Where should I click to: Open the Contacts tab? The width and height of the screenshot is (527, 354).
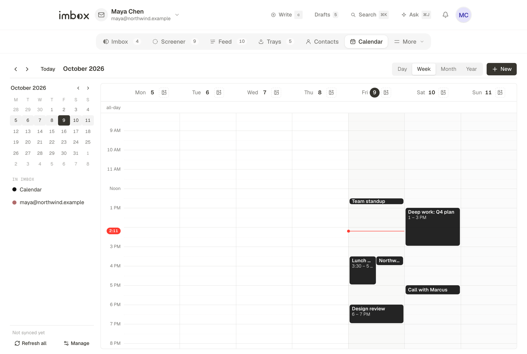pyautogui.click(x=322, y=42)
